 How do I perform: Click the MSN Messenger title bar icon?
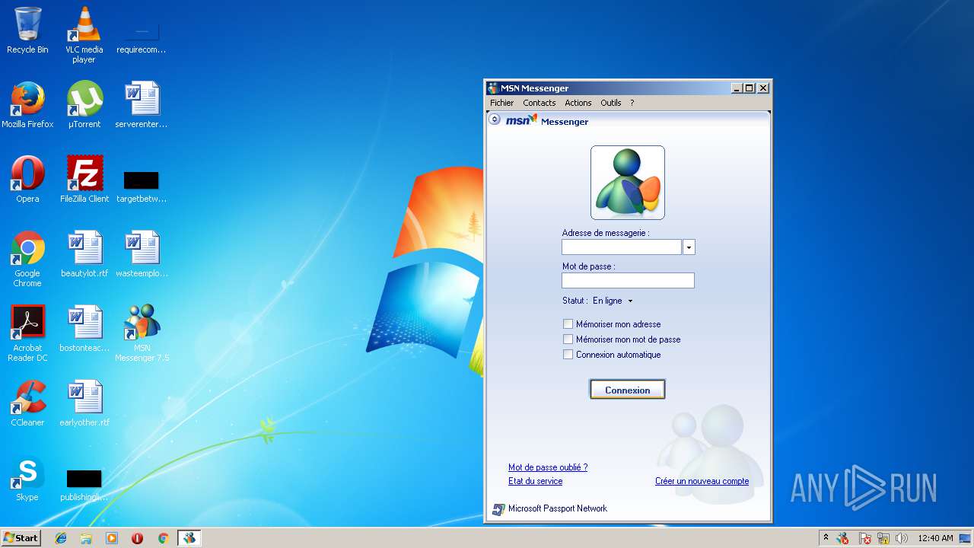[493, 88]
